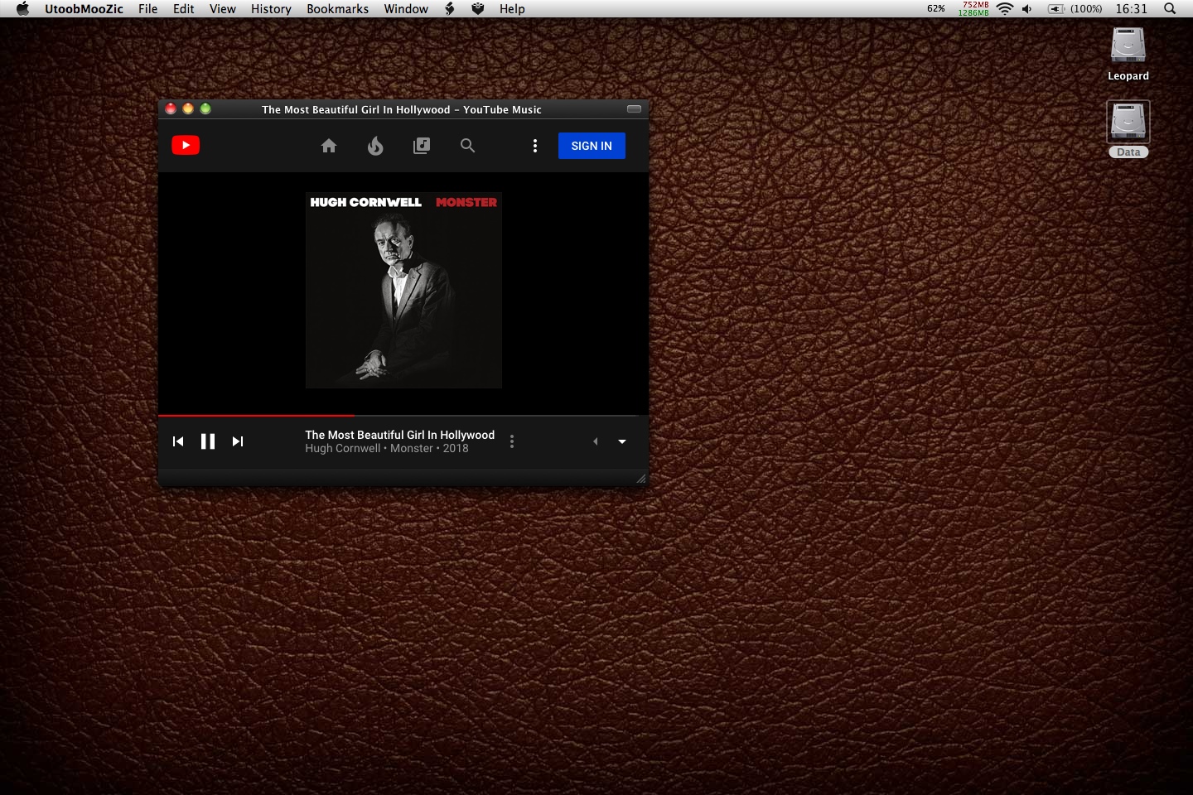This screenshot has height=795, width=1193.
Task: Open the Help menu
Action: (512, 8)
